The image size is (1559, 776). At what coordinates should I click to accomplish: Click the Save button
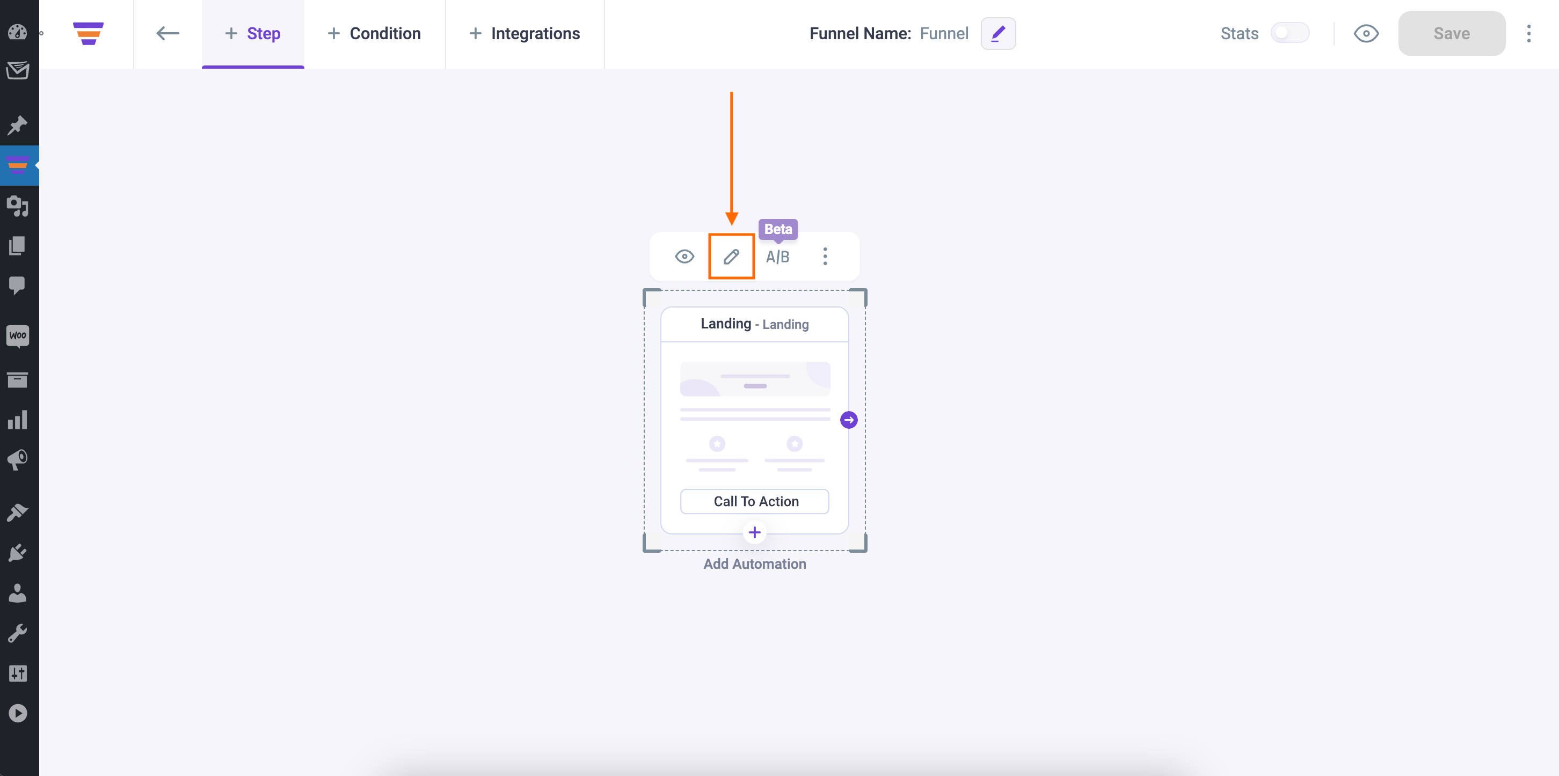click(1452, 33)
